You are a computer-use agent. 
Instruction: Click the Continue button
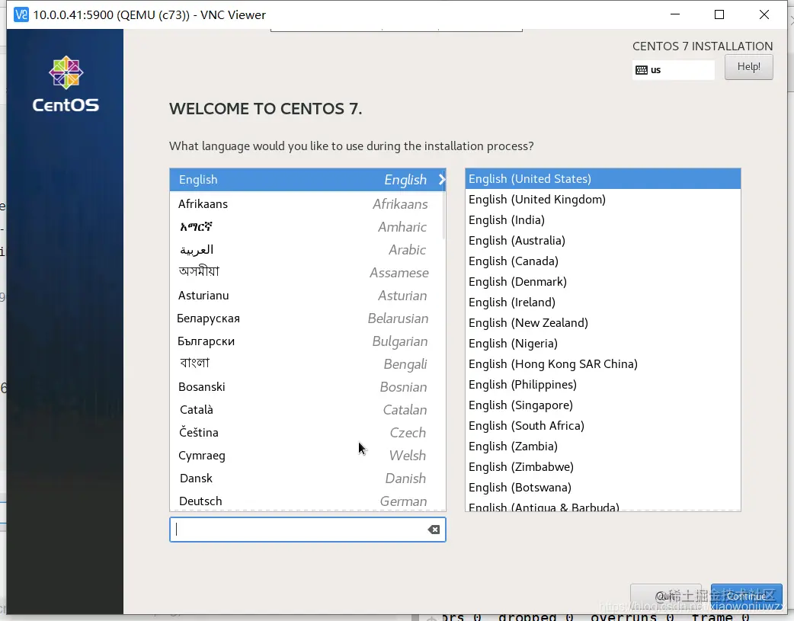point(747,596)
